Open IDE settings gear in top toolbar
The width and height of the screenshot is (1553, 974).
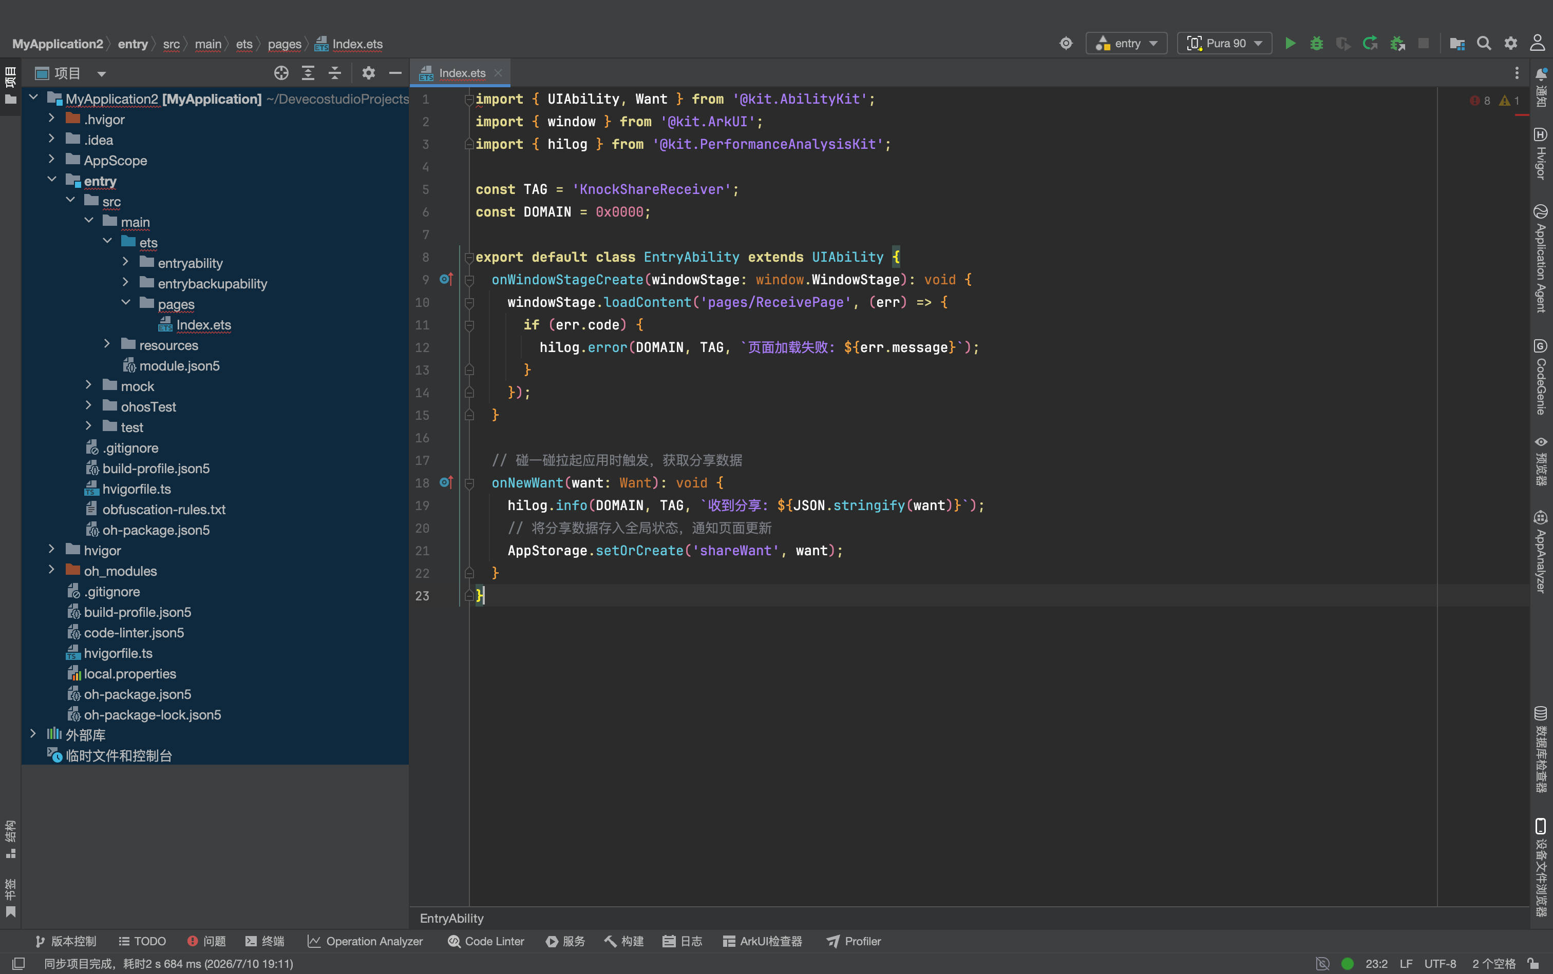[x=1510, y=43]
